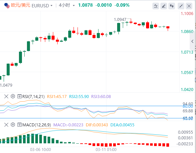Click the current price 1.0878

point(86,5)
